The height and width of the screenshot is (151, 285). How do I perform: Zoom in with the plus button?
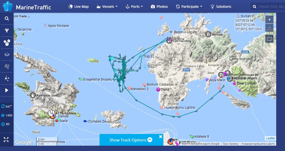point(269,20)
